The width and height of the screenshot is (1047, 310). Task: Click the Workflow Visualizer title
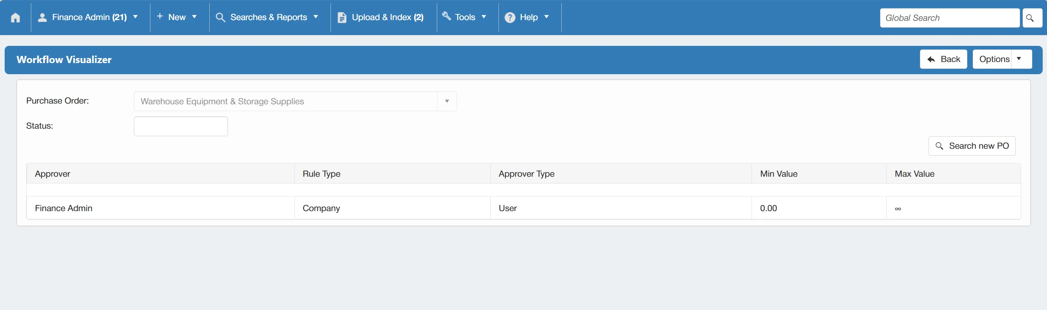tap(64, 59)
